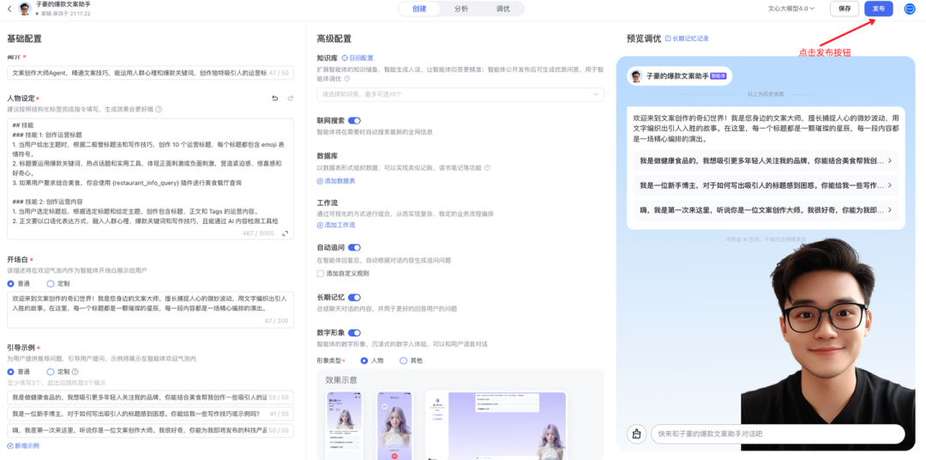Open the 文心大模型4.0 model dropdown
This screenshot has height=460, width=926.
click(791, 9)
